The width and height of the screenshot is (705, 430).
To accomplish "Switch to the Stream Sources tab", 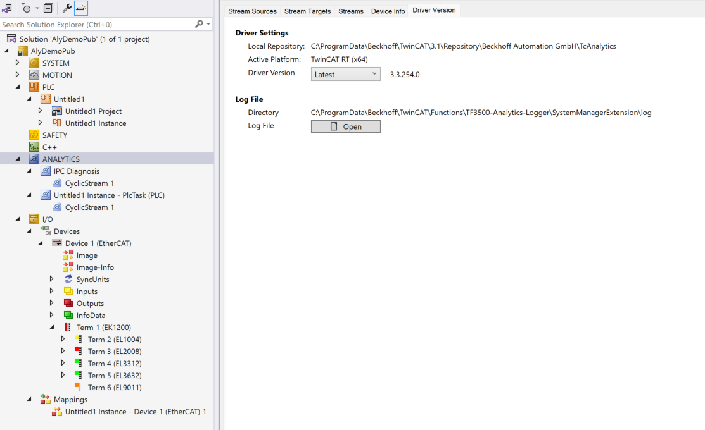I will click(x=252, y=11).
